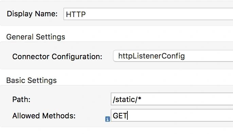This screenshot has width=233, height=134.
Task: Click empty panel space between Path label and field
Action: [71, 99]
